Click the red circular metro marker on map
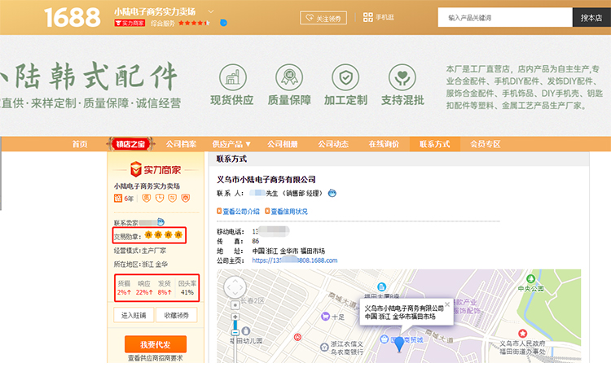This screenshot has height=376, width=611. click(297, 337)
